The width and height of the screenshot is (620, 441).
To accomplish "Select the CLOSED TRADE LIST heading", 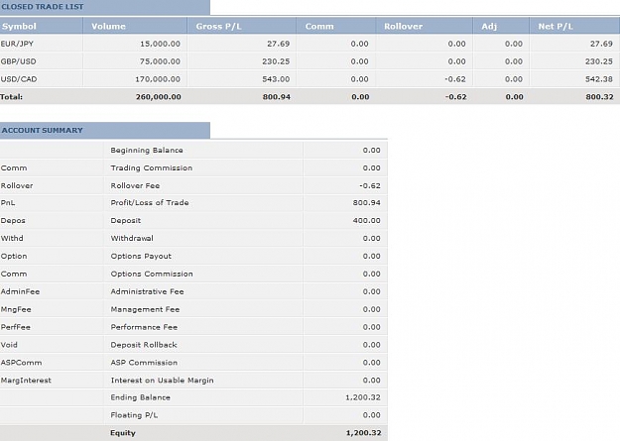I will coord(43,7).
